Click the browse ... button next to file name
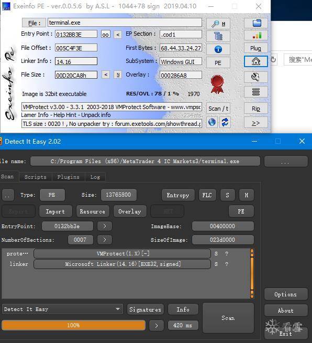This screenshot has width=312, height=343. pos(286,162)
